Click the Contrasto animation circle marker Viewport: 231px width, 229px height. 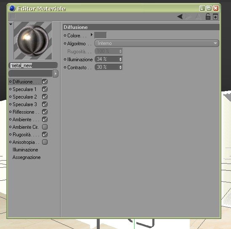point(65,67)
